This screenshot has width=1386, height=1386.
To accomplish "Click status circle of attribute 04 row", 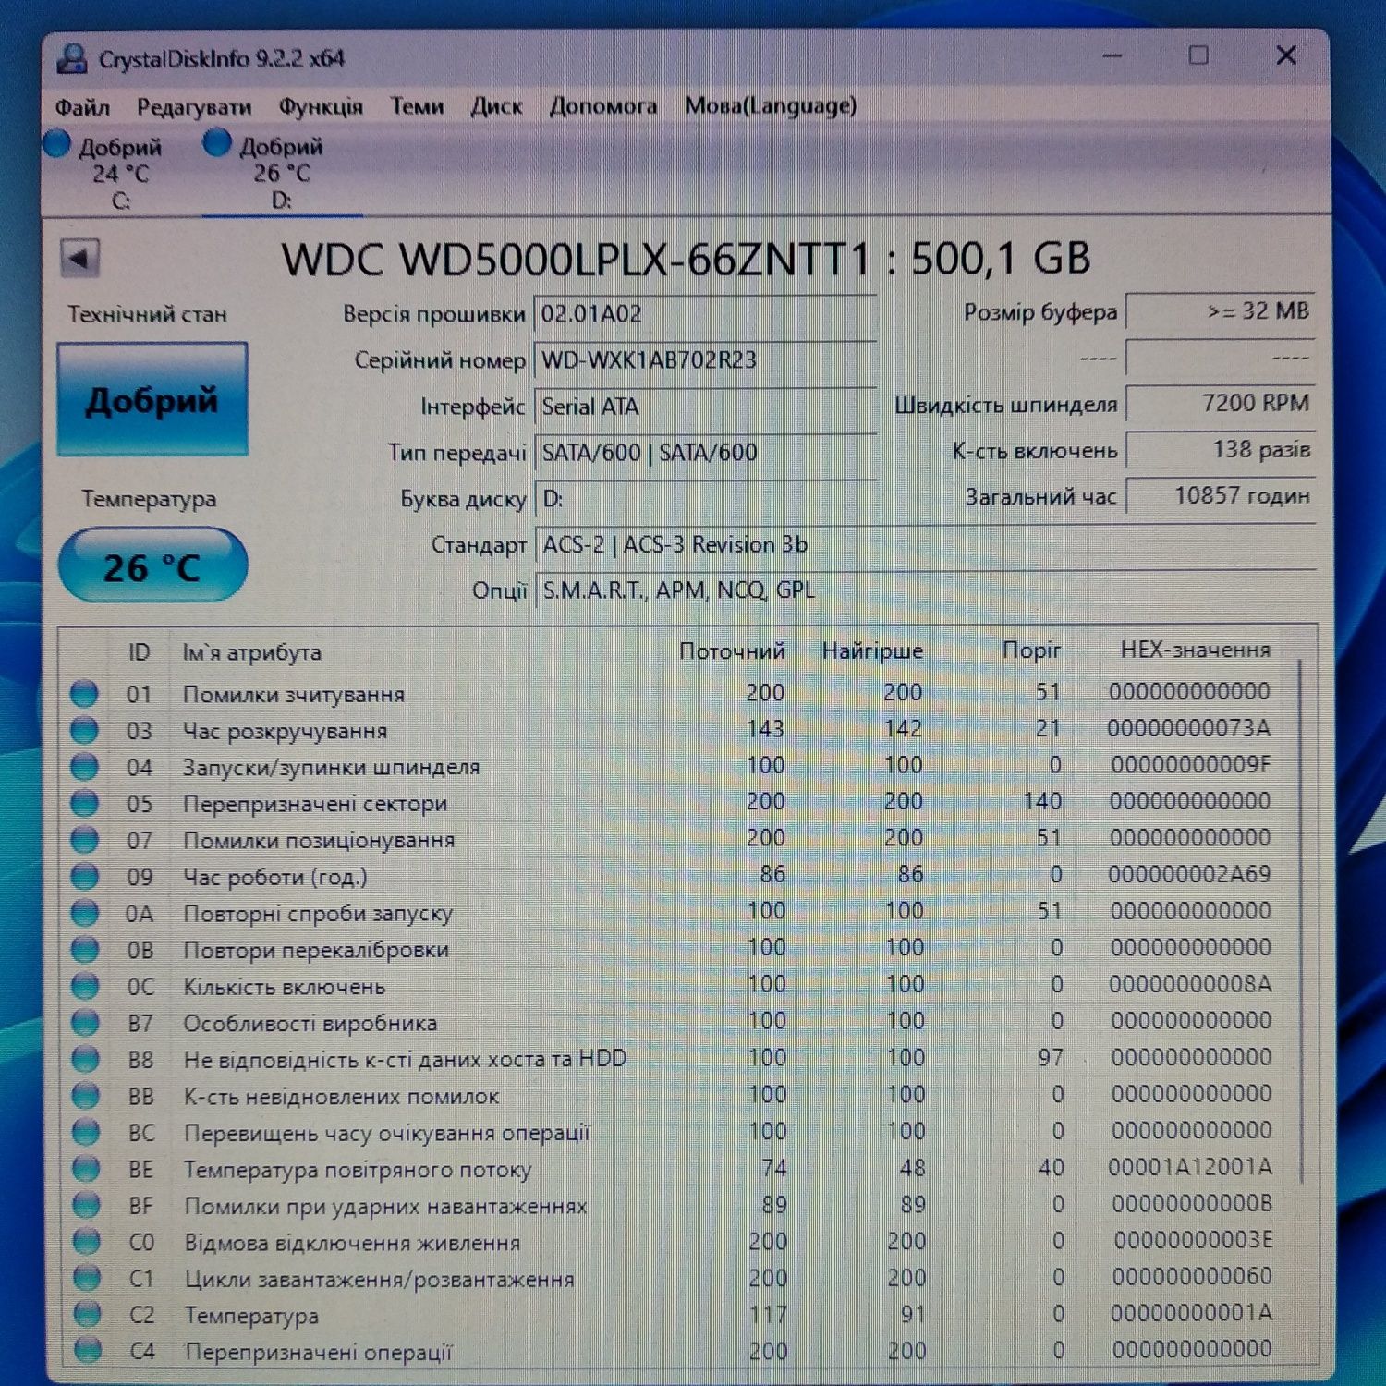I will (x=84, y=766).
